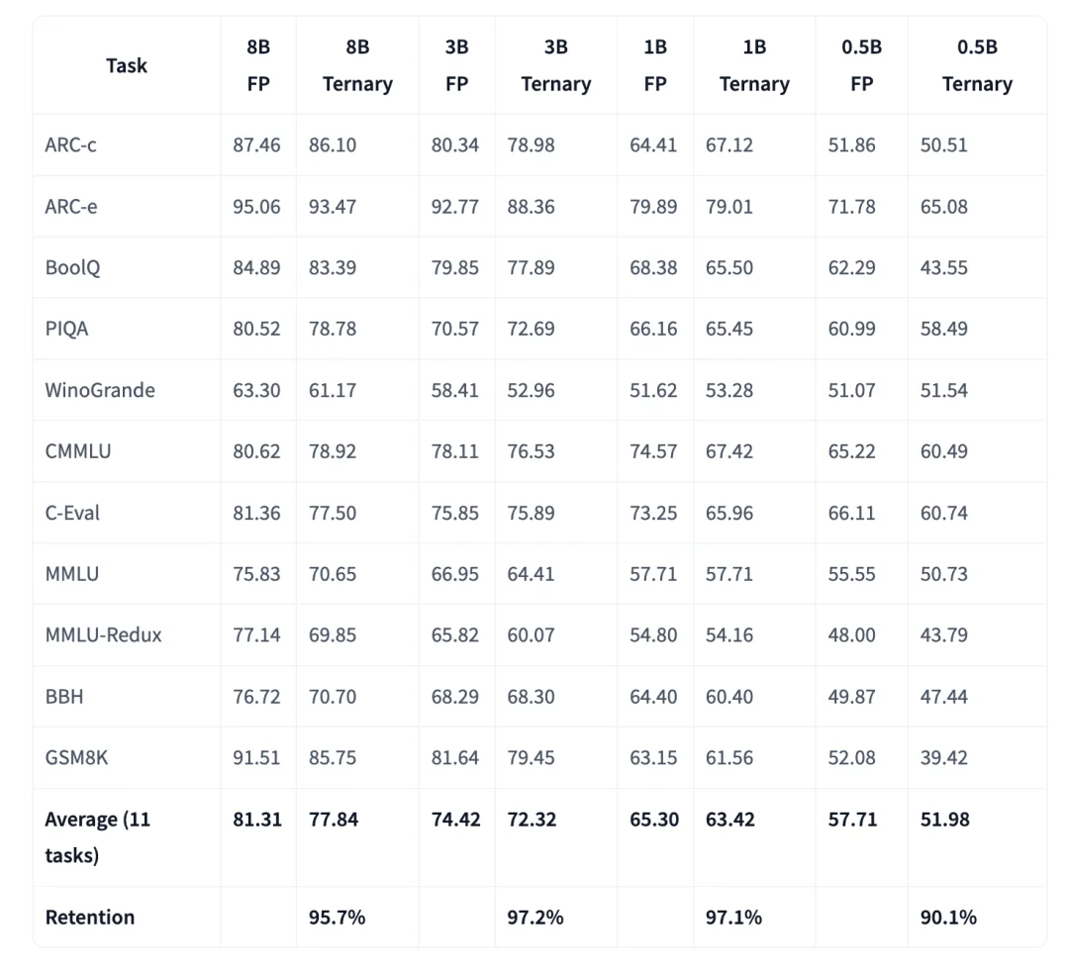Screen dimensions: 1069x967
Task: Click the 95.7% retention value
Action: point(337,918)
